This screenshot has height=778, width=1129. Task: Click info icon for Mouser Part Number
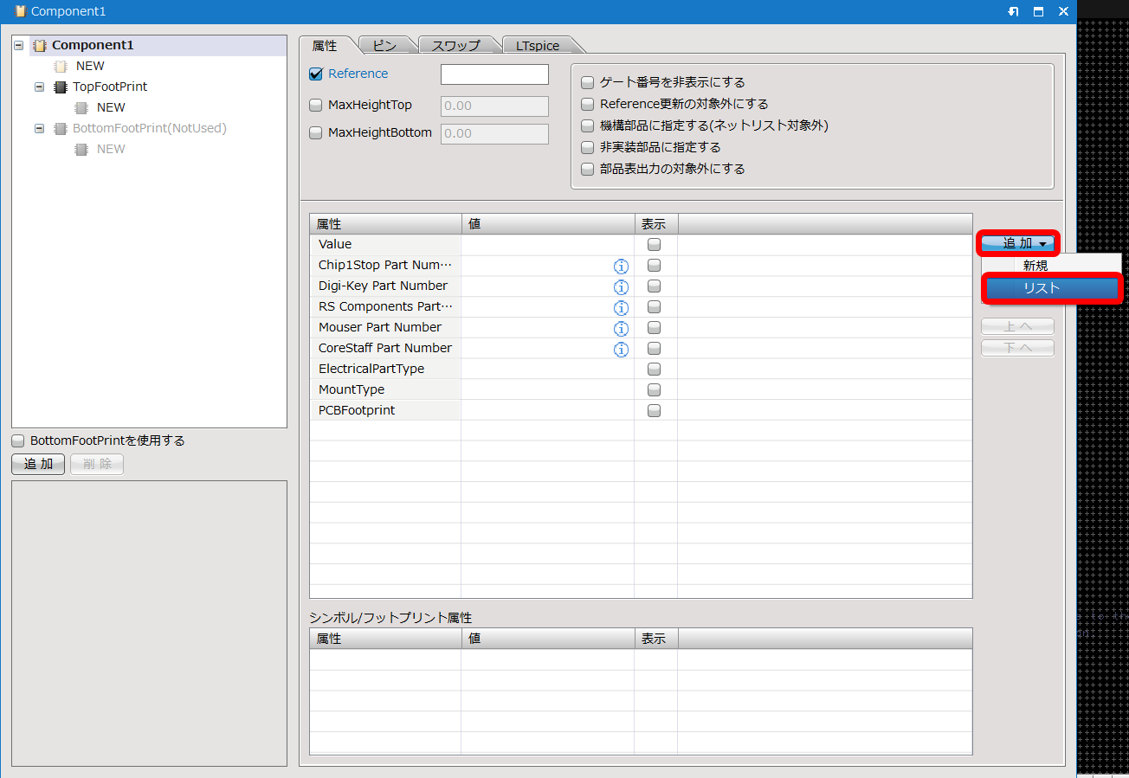pos(621,328)
